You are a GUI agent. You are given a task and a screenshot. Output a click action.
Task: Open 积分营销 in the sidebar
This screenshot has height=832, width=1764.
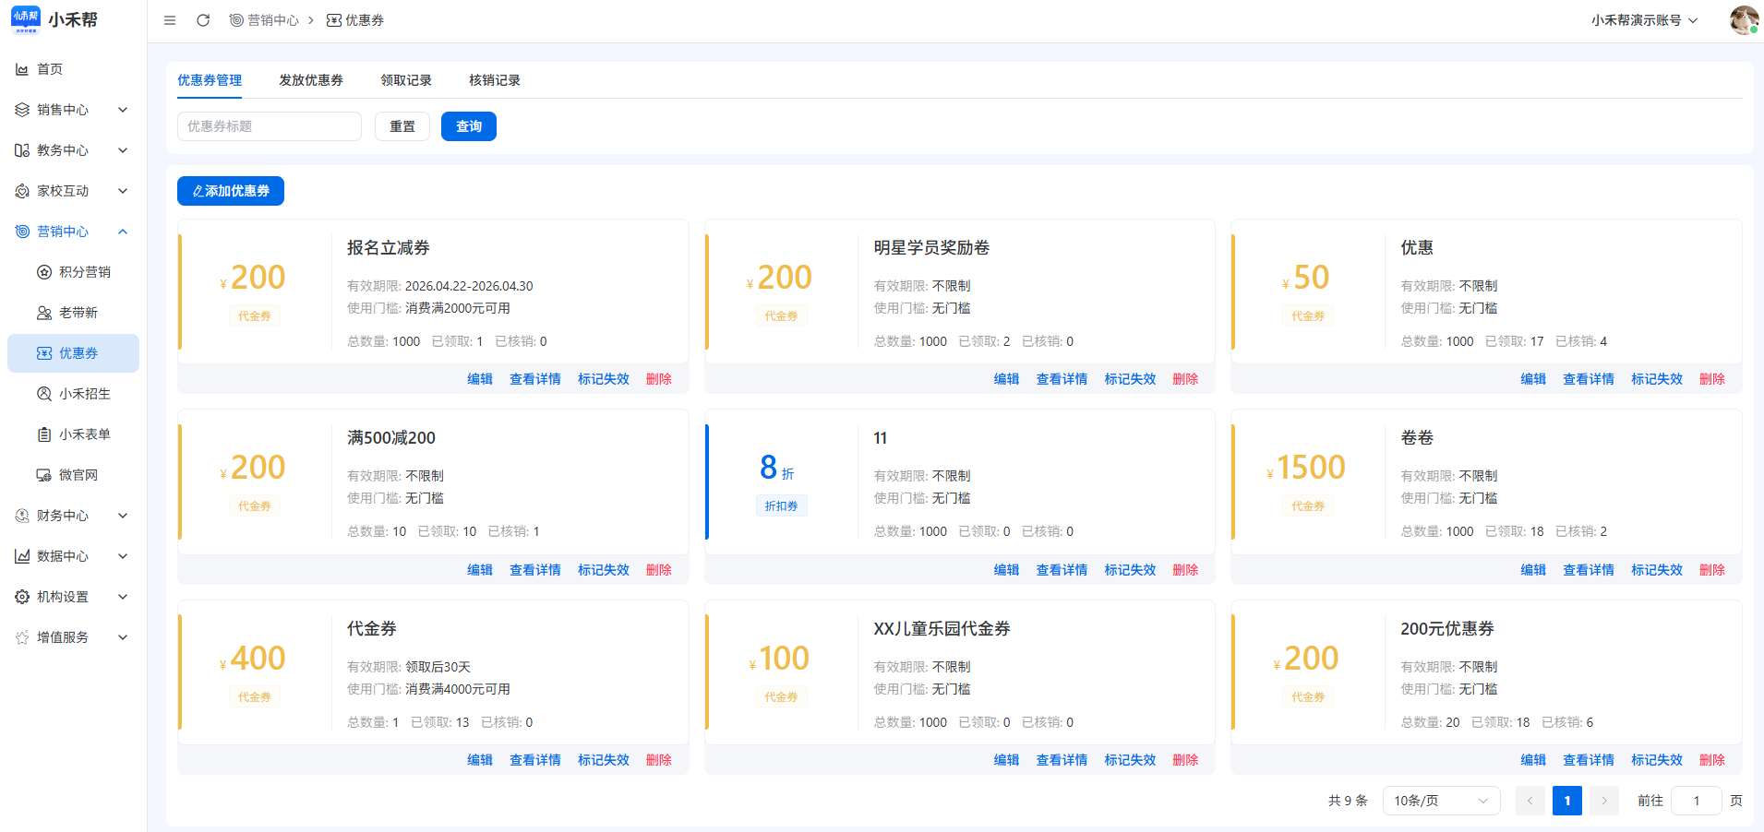84,272
